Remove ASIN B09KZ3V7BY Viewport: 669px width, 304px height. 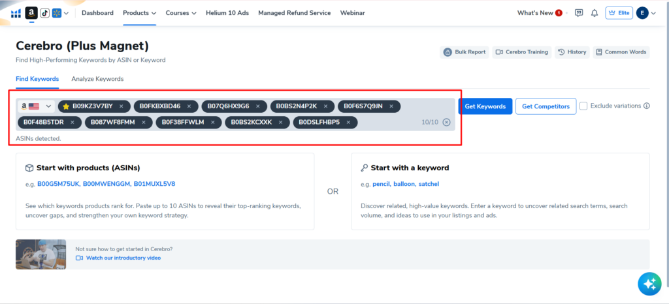(x=121, y=106)
